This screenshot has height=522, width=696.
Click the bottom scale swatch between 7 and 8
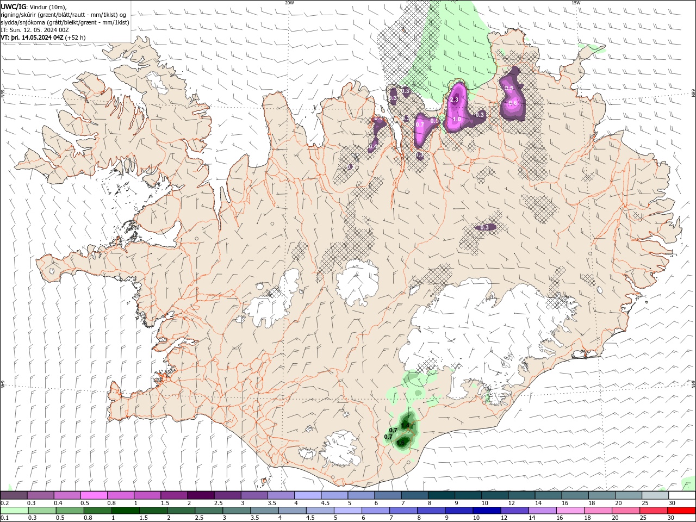pyautogui.click(x=403, y=511)
